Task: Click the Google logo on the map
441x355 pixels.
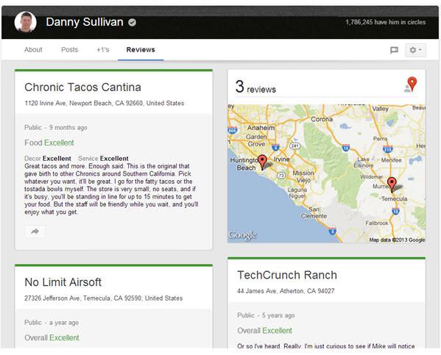Action: [x=243, y=235]
